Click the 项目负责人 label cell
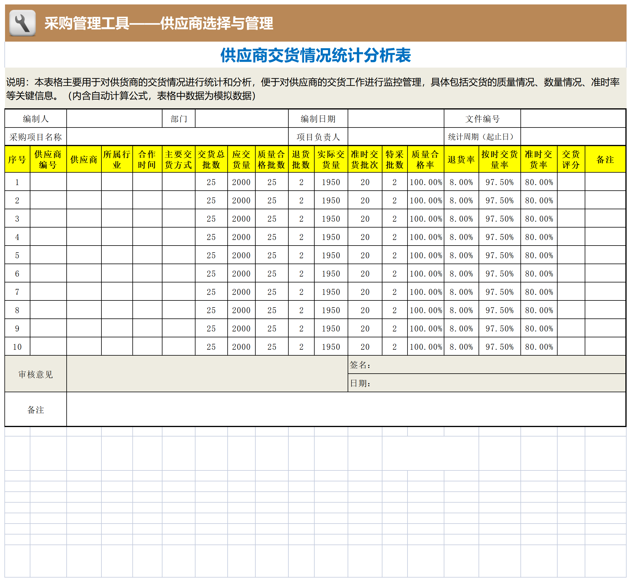 318,137
